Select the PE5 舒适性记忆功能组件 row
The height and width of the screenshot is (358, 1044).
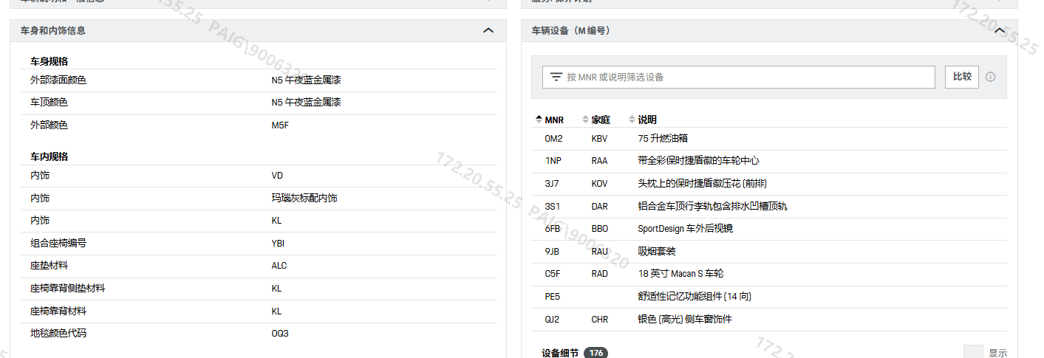[x=768, y=297]
